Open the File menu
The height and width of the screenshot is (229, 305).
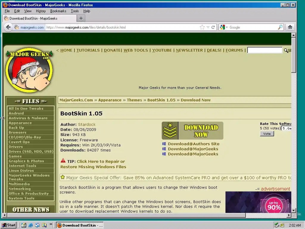(7, 11)
